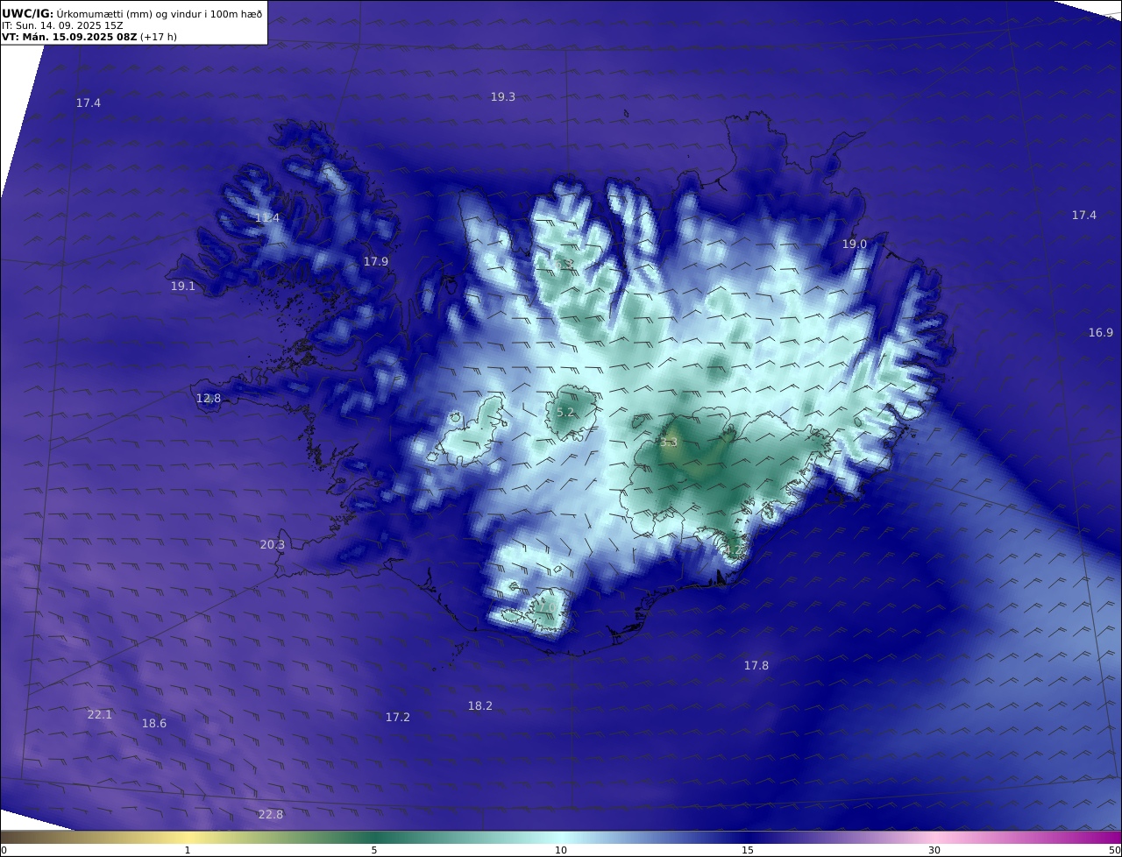Click the colorbar tick label 1
This screenshot has height=857, width=1122.
pos(188,850)
